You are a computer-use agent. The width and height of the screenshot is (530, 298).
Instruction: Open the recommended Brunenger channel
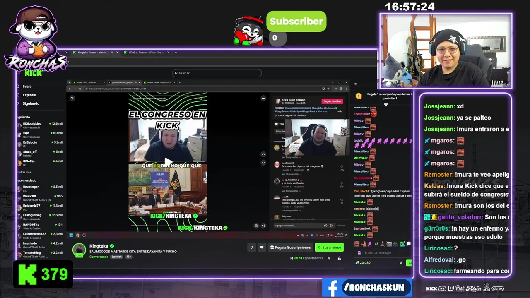40,188
